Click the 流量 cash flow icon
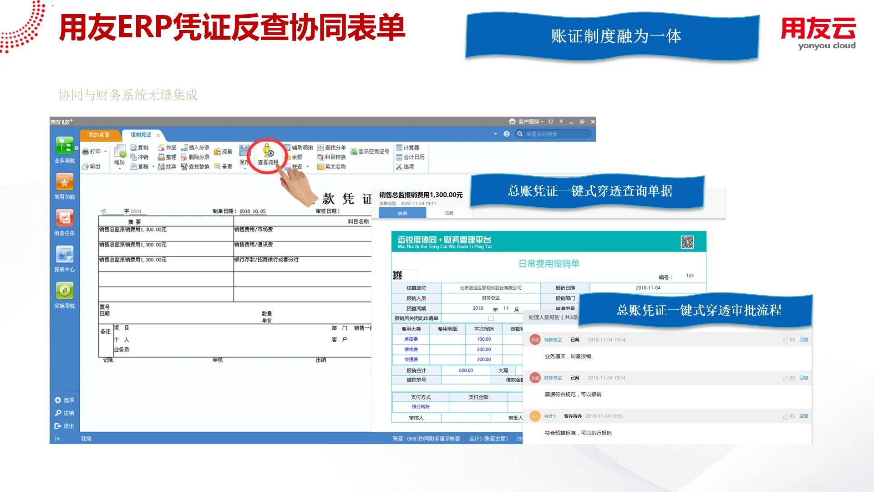The width and height of the screenshot is (874, 492). (217, 152)
